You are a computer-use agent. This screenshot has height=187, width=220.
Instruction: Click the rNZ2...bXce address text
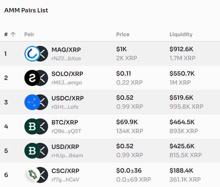coord(66,58)
